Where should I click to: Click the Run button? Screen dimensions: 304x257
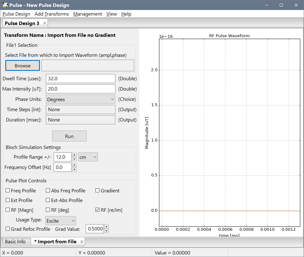click(x=69, y=136)
